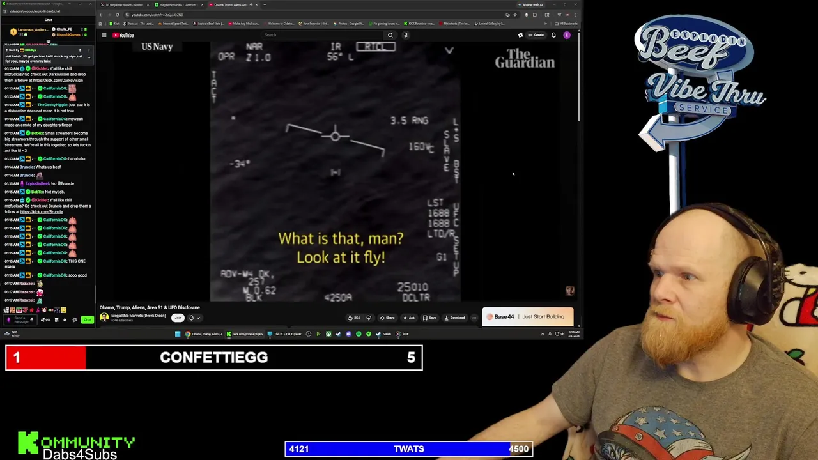
Task: Click the Ask button below the video
Action: 408,318
